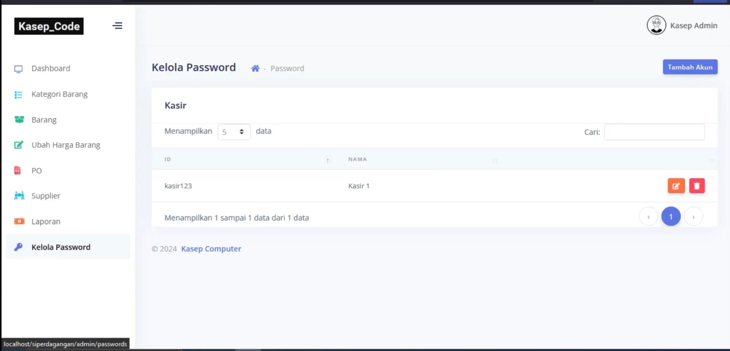Click the Kasep_Code logo
Viewport: 730px width, 351px height.
coord(49,26)
